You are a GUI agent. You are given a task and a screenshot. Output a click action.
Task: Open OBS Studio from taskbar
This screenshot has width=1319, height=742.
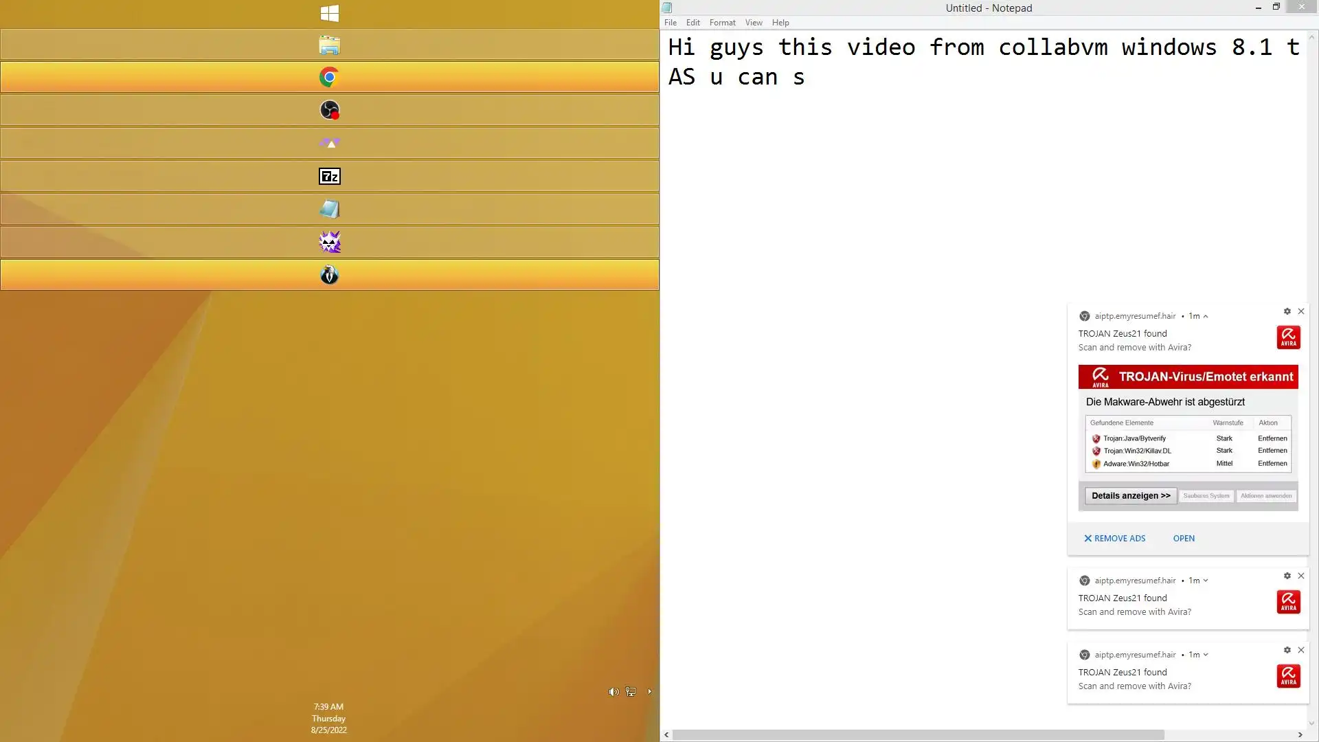[x=329, y=110]
